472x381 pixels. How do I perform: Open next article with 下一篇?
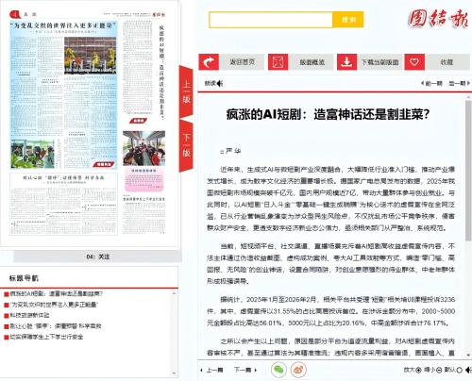point(245,370)
